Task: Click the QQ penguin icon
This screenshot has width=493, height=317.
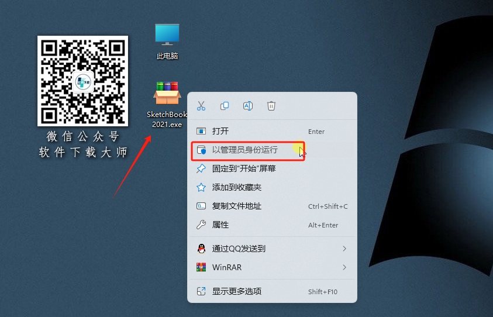Action: click(x=201, y=249)
